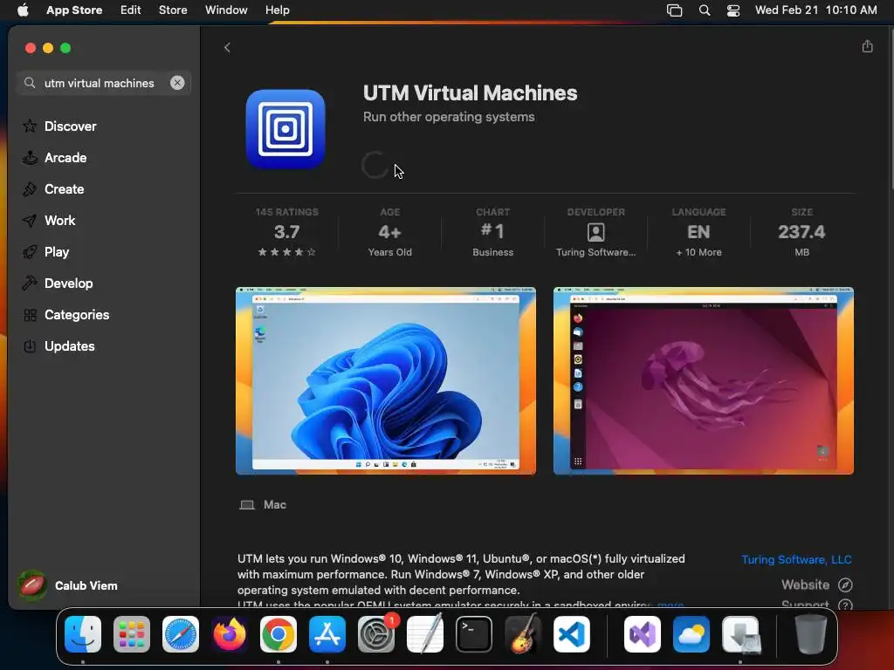Screen dimensions: 894x670
Task: Click the Size 237.4 MB stat
Action: tap(801, 234)
